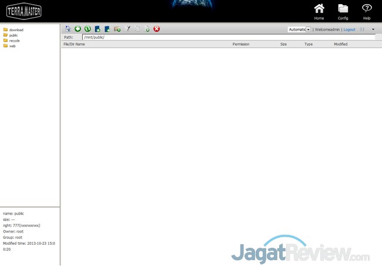Click the TerraMaster logo

pos(24,11)
